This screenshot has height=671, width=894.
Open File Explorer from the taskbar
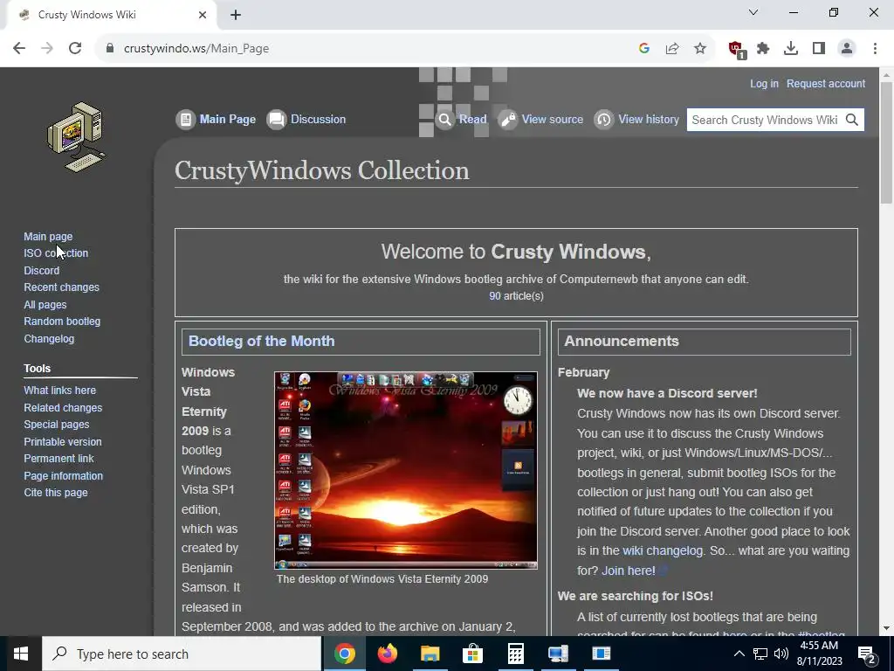[x=430, y=654]
